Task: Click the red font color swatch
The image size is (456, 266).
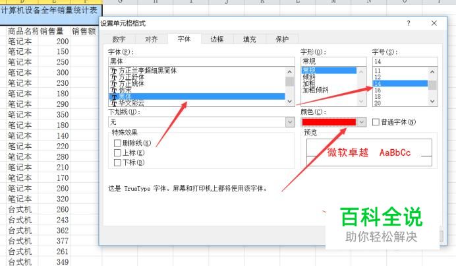Action: click(x=329, y=122)
